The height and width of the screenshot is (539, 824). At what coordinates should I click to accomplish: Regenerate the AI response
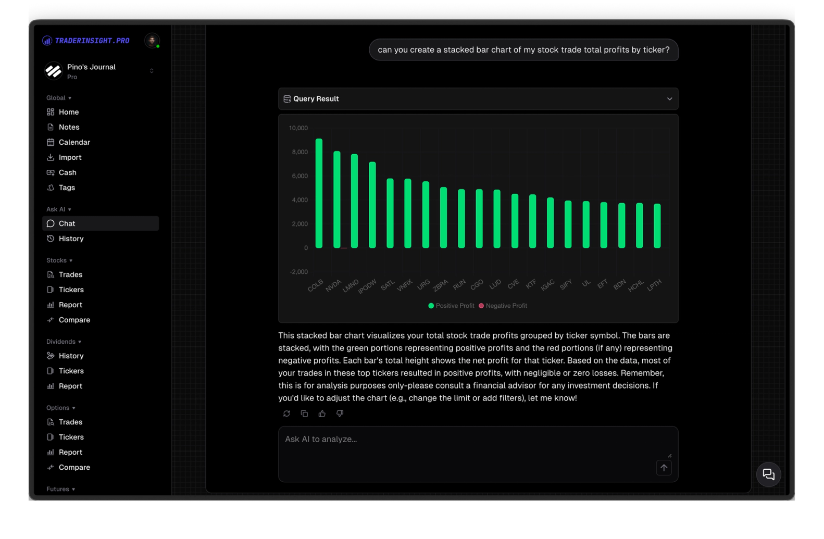point(286,413)
